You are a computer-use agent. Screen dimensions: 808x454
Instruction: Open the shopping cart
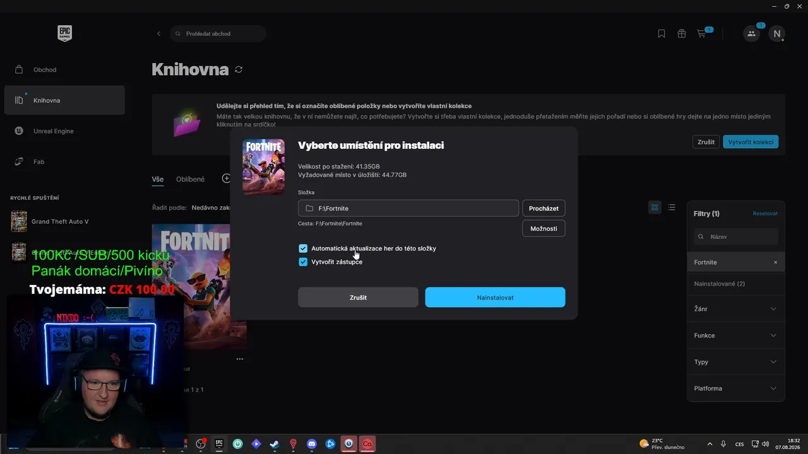(x=701, y=33)
